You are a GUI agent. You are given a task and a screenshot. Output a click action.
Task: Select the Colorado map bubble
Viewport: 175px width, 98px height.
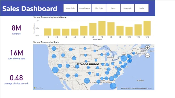77,67
